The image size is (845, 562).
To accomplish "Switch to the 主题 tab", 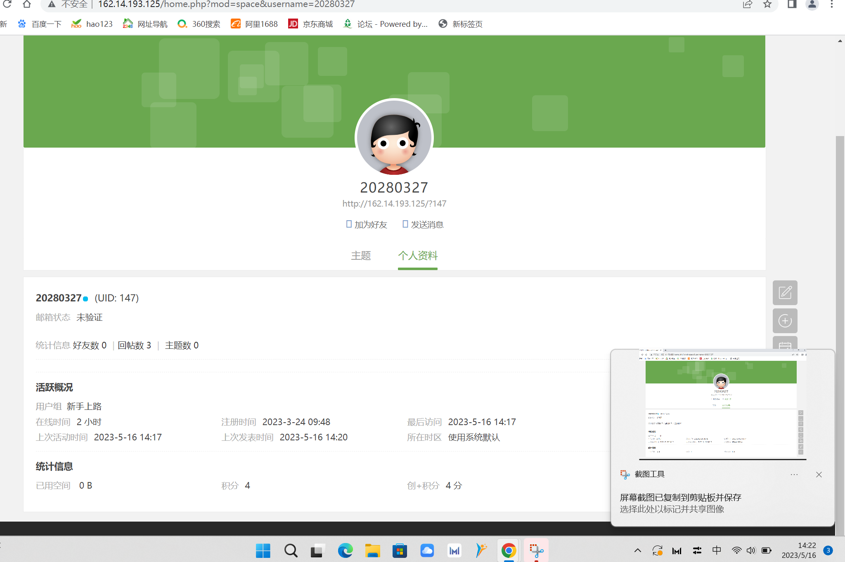I will 361,256.
